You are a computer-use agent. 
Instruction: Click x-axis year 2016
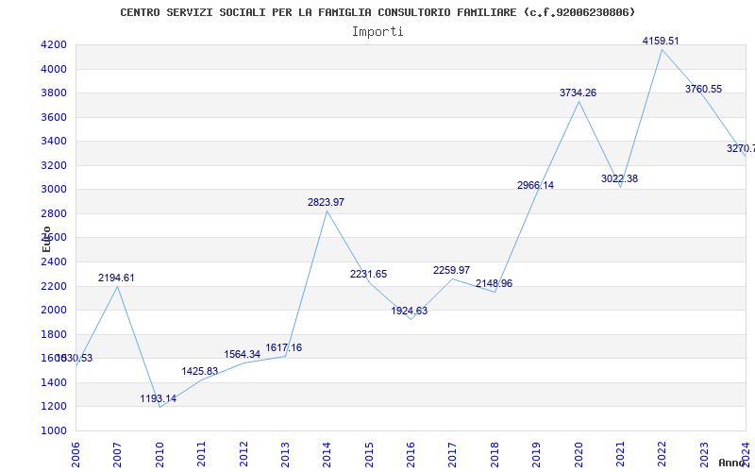point(411,454)
